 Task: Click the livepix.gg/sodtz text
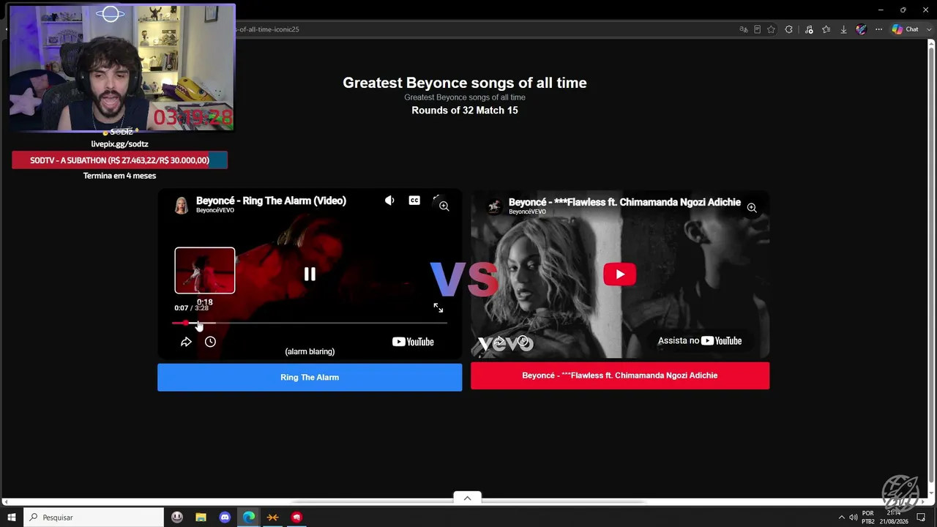119,144
